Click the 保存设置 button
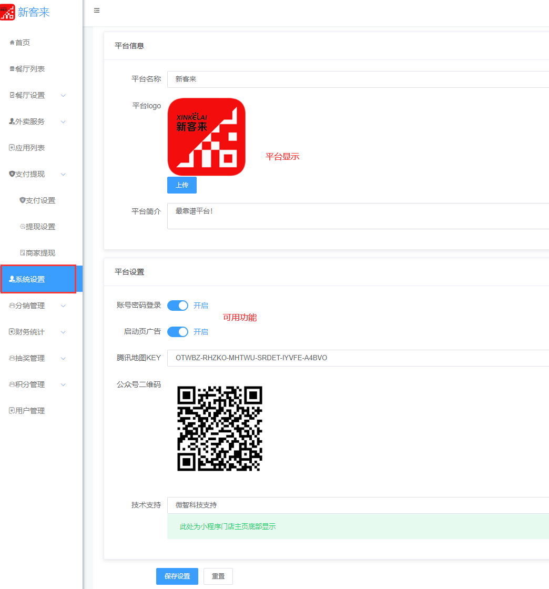This screenshot has width=549, height=589. (x=177, y=576)
